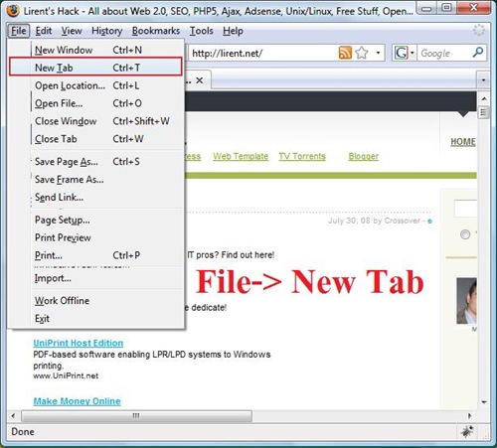Open the UniPrint Host Edition link
Screen dimensions: 497x448
point(79,343)
